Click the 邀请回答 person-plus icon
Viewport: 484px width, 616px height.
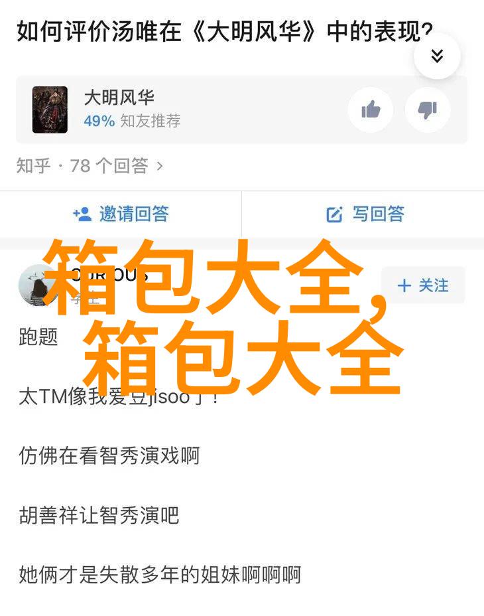coord(82,214)
